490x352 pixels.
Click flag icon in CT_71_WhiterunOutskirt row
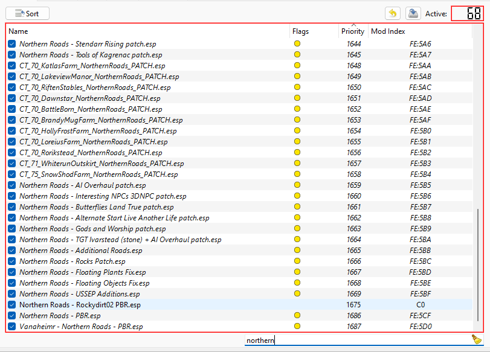click(297, 163)
